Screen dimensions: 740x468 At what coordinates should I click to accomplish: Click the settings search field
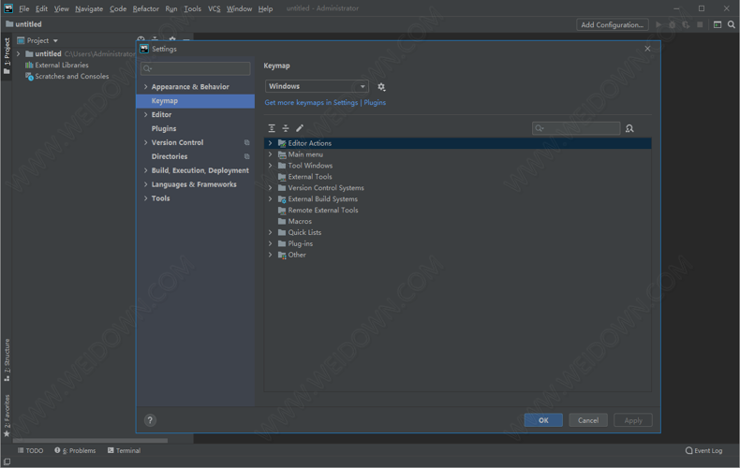[196, 68]
